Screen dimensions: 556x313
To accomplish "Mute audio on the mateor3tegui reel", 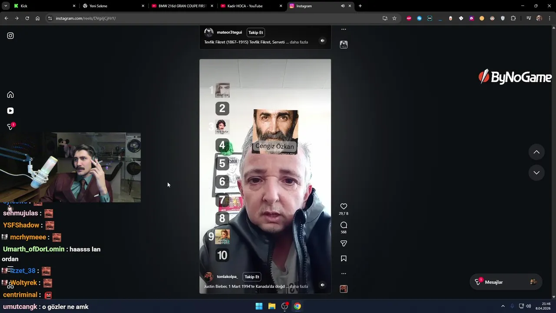I will coord(322,40).
